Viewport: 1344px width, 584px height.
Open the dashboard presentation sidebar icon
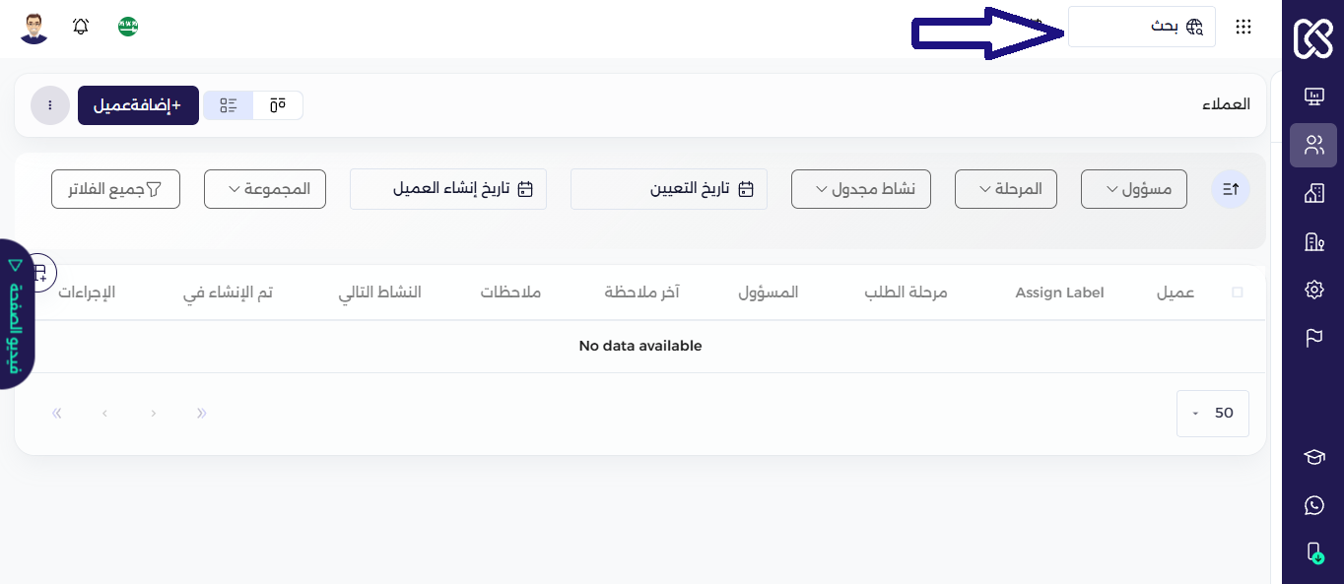(1313, 97)
